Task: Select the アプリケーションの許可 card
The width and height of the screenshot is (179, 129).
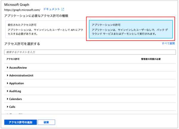Action: tap(131, 29)
